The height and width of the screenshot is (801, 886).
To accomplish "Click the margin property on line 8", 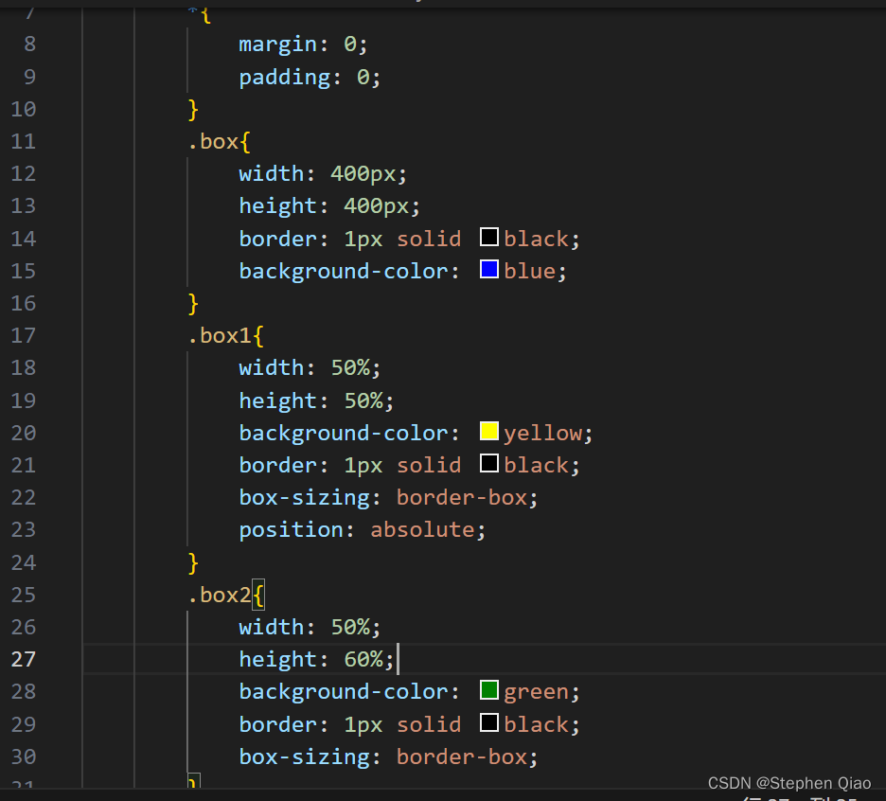I will coord(278,44).
